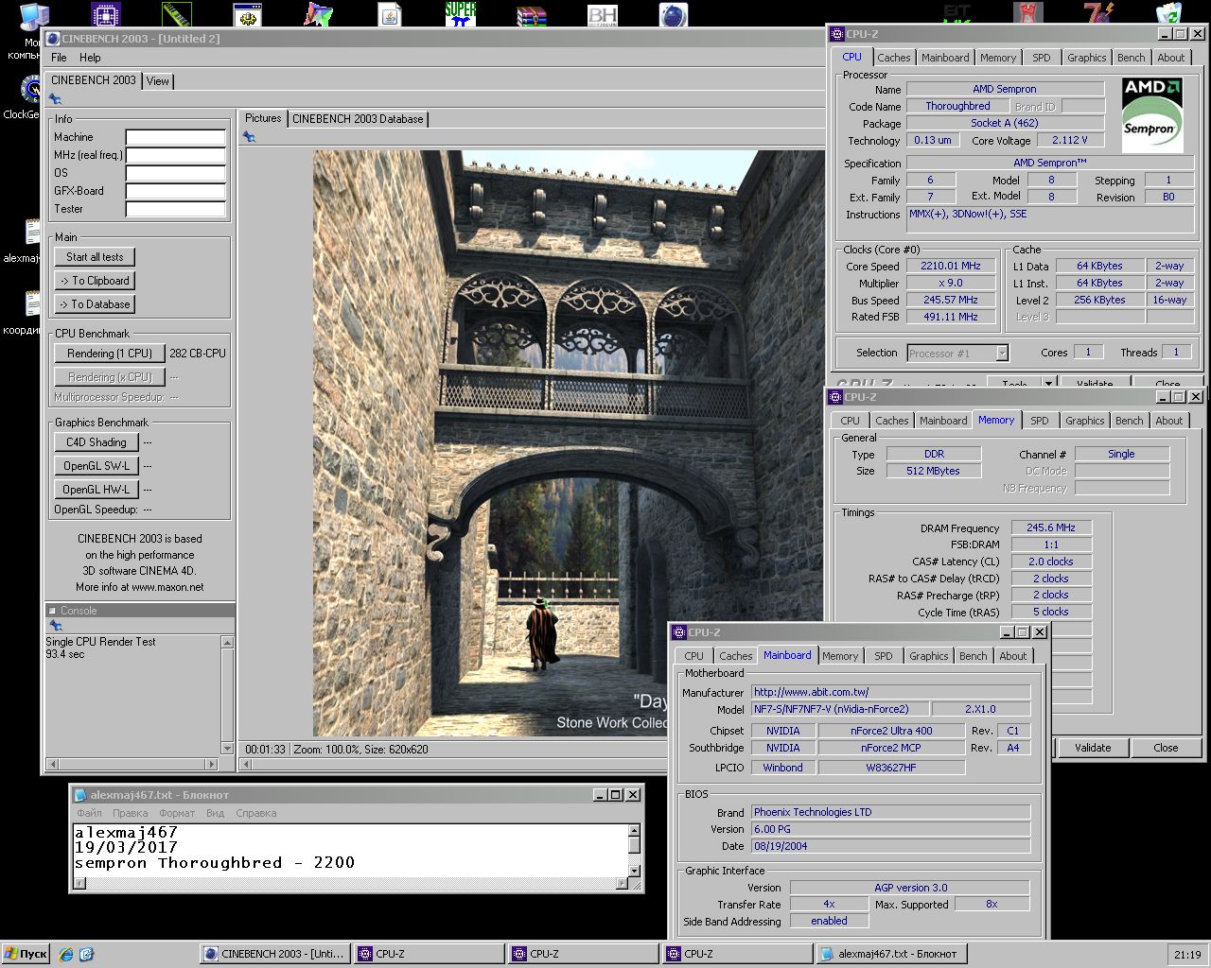1211x968 pixels.
Task: Open SPD tab in the Memory CPU-Z window
Action: click(1039, 421)
